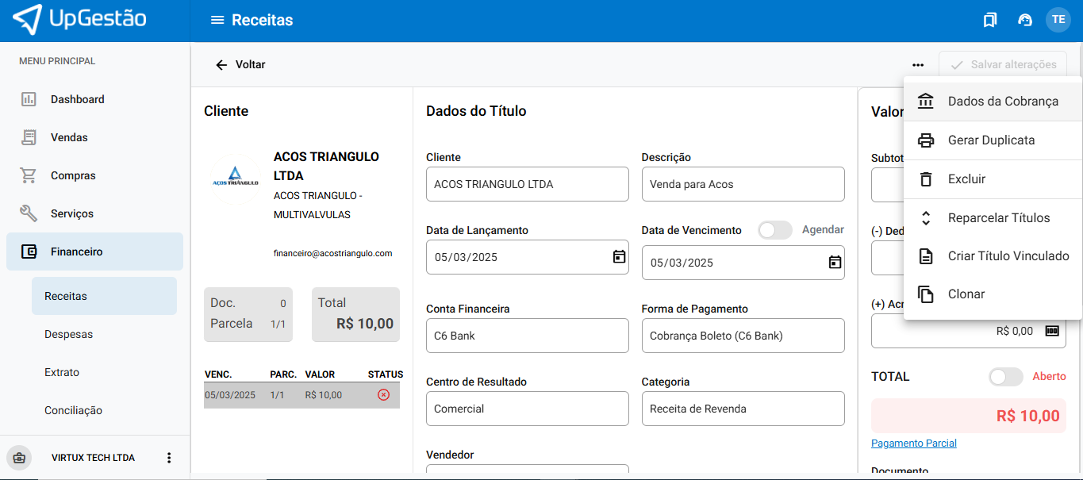Click the red cancelled status icon

coord(383,394)
